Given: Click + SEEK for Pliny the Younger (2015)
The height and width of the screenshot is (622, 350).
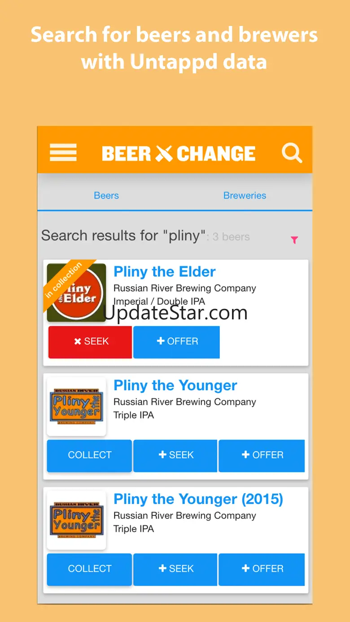Looking at the screenshot, I should 175,570.
